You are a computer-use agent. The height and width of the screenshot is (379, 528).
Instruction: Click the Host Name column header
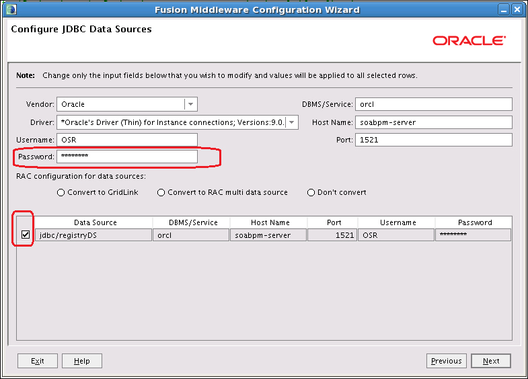coord(269,222)
